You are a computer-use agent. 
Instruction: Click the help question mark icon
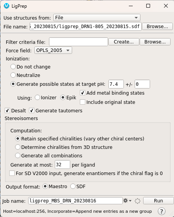click(x=162, y=211)
